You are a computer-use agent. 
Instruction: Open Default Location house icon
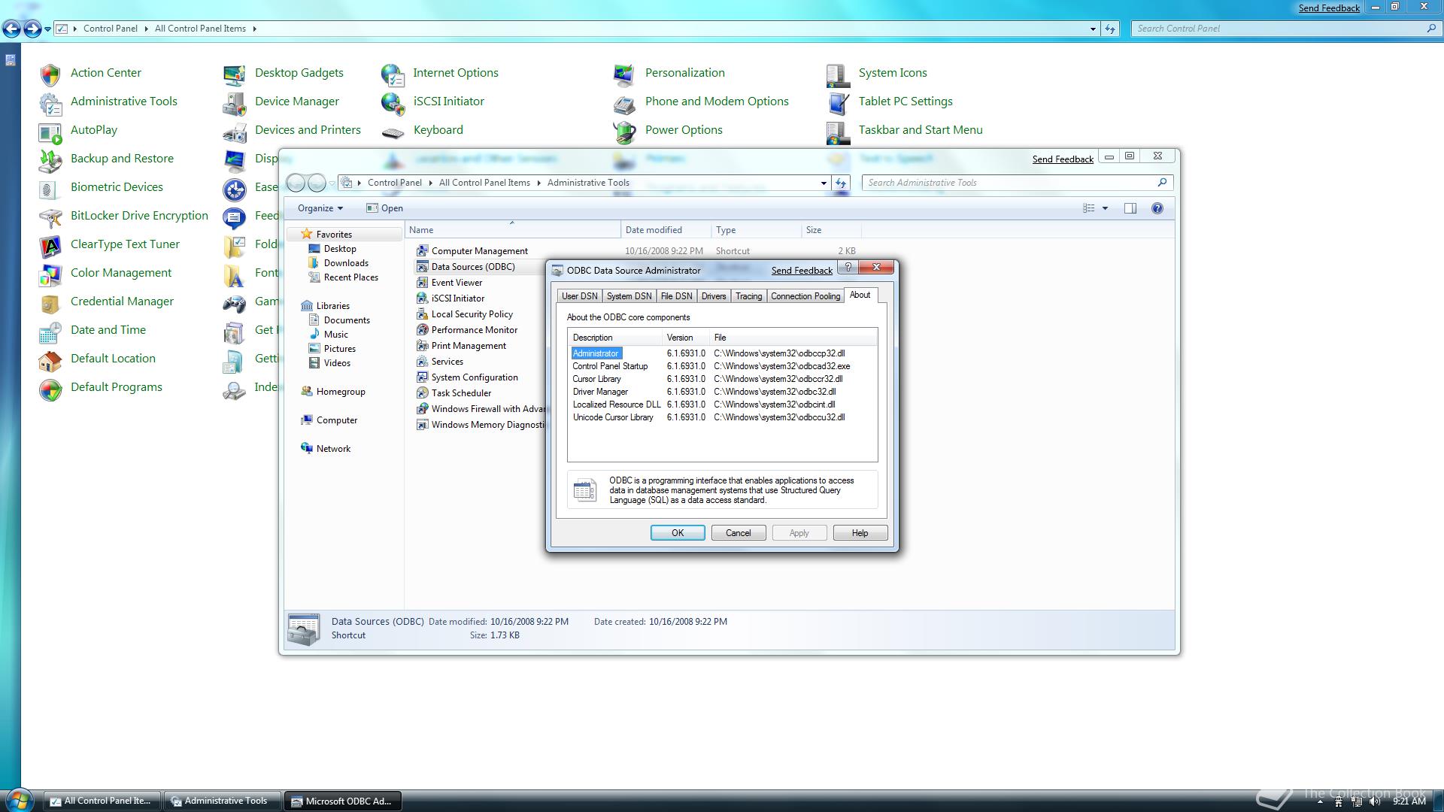[x=50, y=359]
